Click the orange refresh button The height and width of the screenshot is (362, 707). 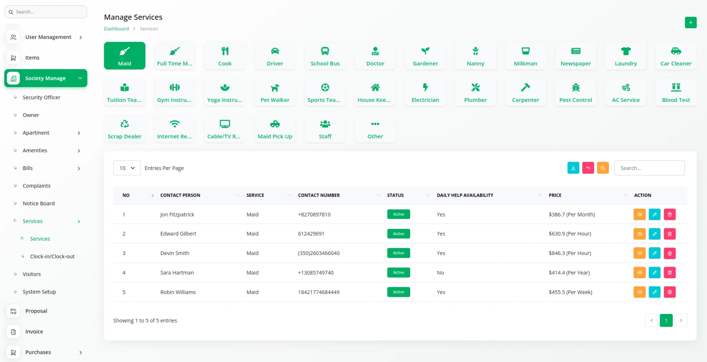coord(603,168)
